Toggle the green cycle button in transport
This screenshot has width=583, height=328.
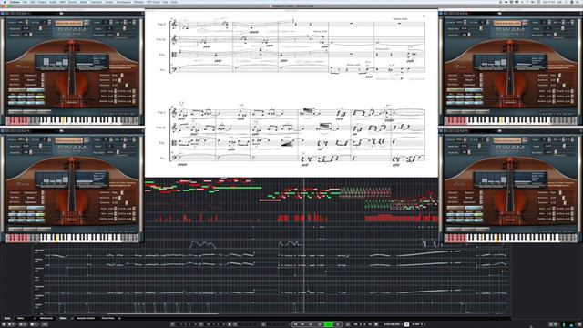[328, 324]
